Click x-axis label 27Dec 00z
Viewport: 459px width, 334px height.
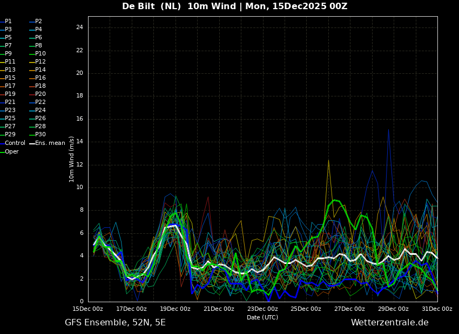pos(349,309)
